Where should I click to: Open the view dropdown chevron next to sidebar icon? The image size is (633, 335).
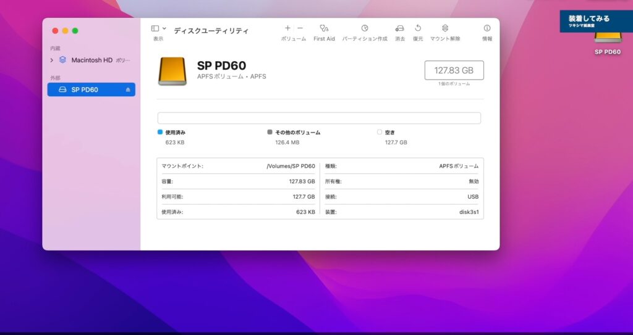pyautogui.click(x=164, y=28)
